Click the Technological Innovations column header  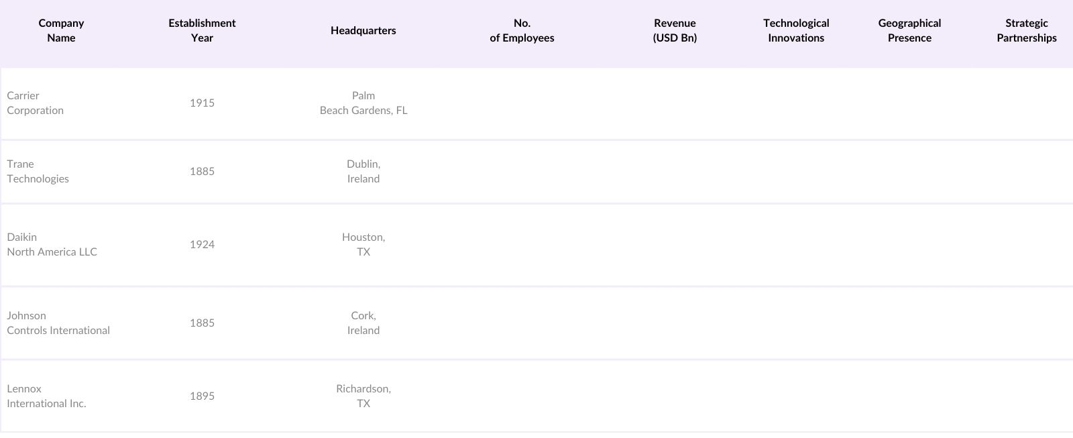coord(796,31)
